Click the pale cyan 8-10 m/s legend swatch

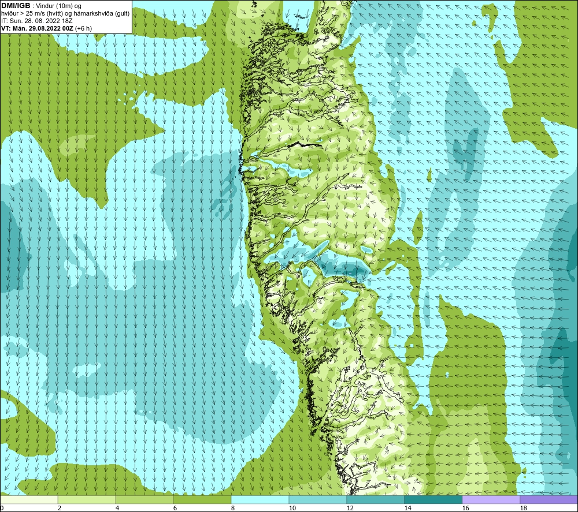pyautogui.click(x=260, y=499)
